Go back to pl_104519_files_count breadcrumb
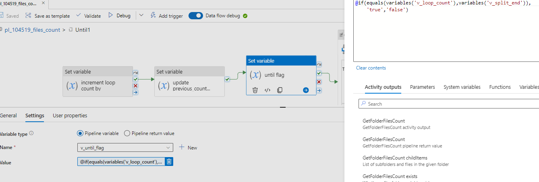This screenshot has height=182, width=539. pyautogui.click(x=32, y=30)
